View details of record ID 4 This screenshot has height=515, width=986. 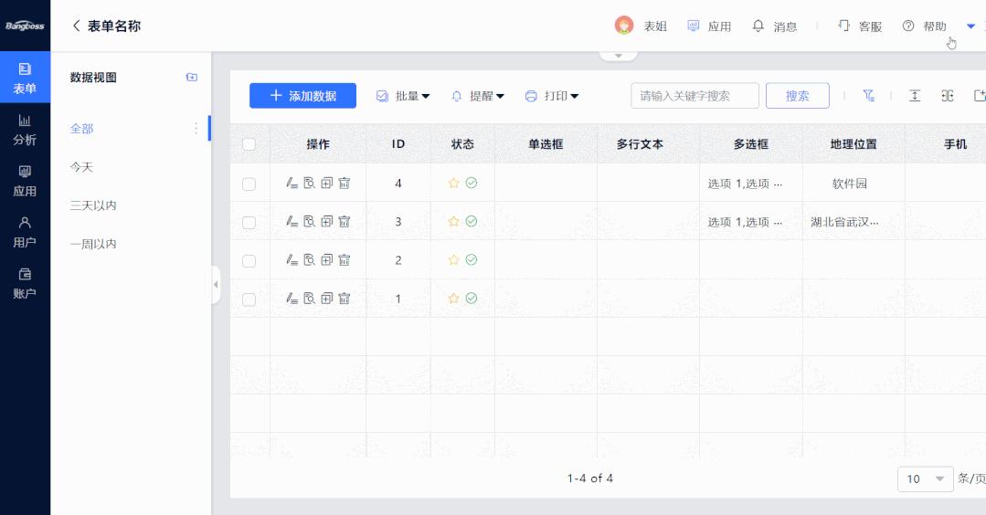pos(310,184)
